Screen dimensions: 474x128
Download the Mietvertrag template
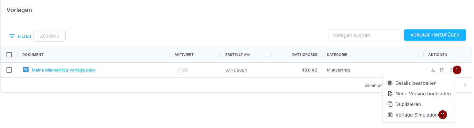(433, 70)
